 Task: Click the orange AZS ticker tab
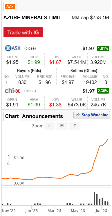[x=10, y=6]
